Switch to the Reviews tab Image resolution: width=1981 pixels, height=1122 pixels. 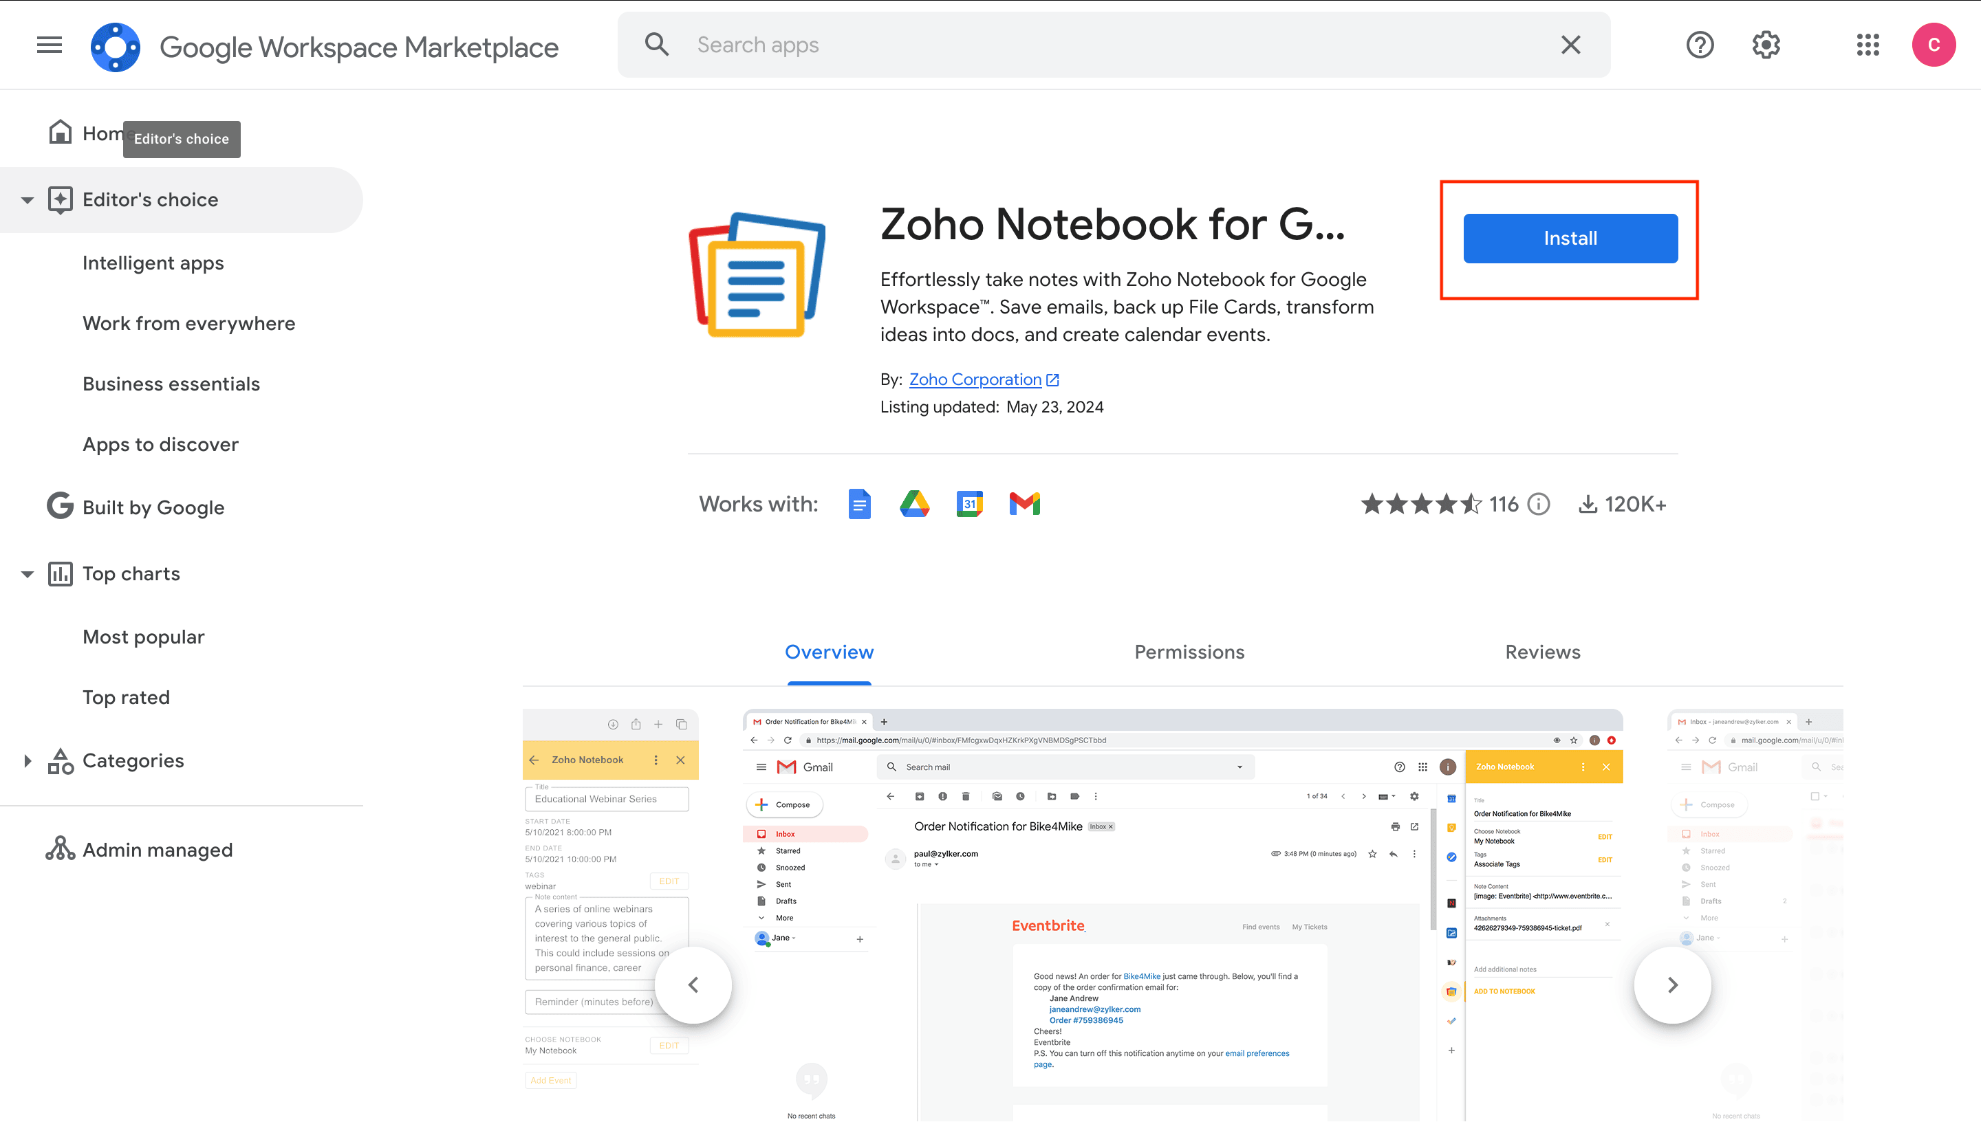[1542, 652]
